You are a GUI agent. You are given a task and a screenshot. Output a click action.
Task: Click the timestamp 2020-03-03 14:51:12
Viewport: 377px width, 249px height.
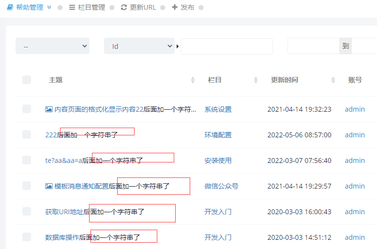click(x=300, y=237)
